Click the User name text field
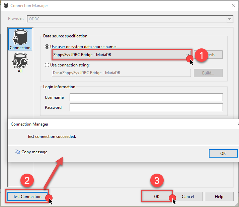Screen dimensions: 239x207 click(x=146, y=97)
